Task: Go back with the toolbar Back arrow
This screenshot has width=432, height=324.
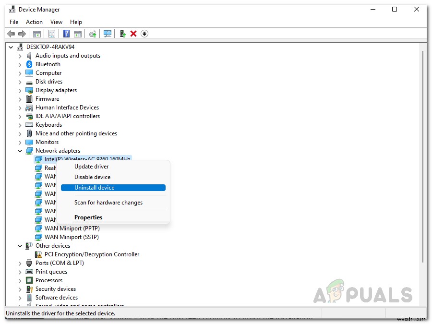Action: pos(11,34)
